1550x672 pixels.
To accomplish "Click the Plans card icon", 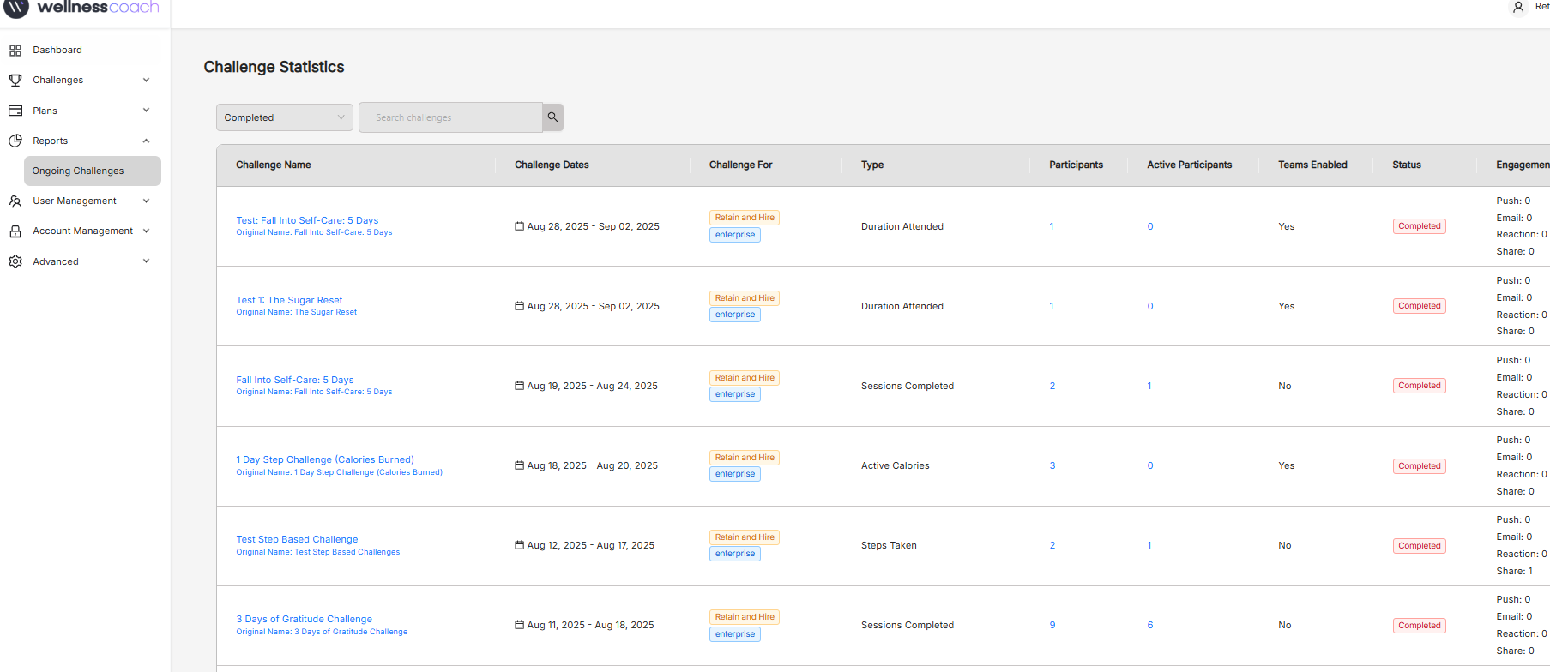I will point(15,111).
